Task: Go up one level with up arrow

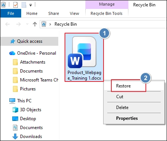Action: coord(35,24)
